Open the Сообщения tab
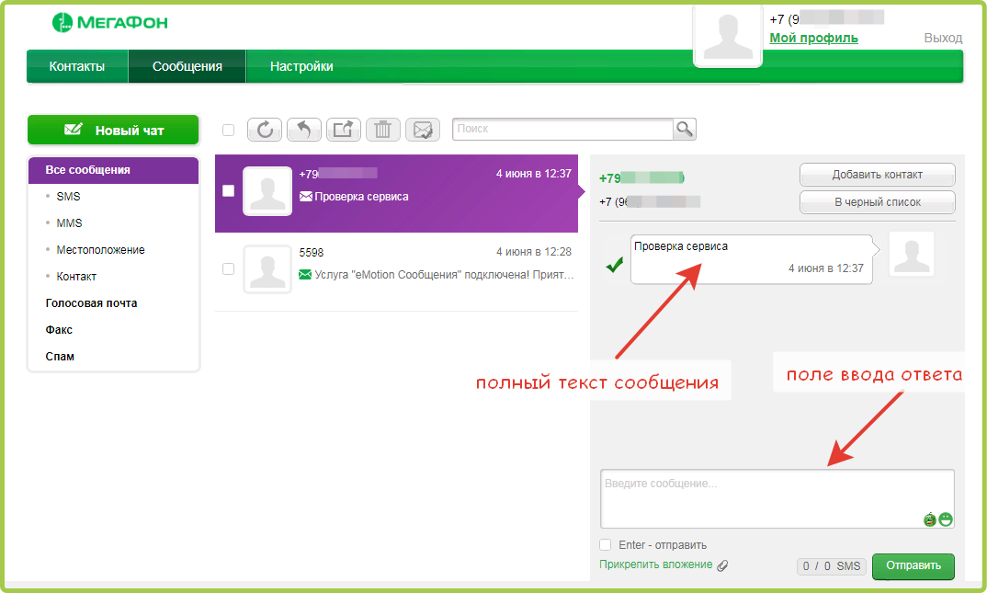Image resolution: width=987 pixels, height=593 pixels. 187,66
